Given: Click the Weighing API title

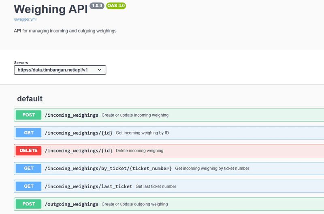Looking at the screenshot, I should coord(51,9).
